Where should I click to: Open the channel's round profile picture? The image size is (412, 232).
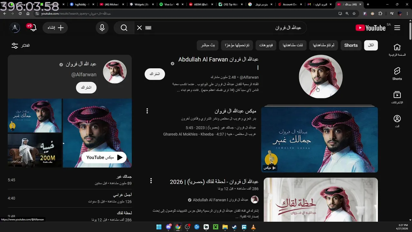tap(321, 76)
